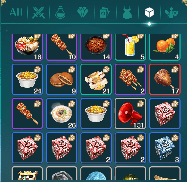Choose the grilled rice cake item with count 21

(x=96, y=79)
